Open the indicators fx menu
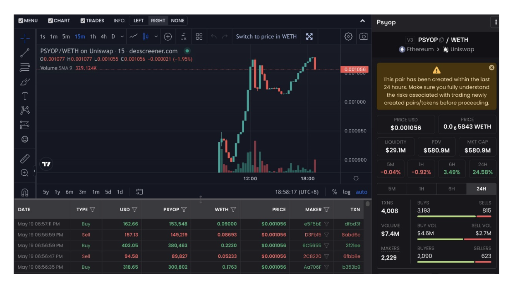508x282 pixels. tap(184, 36)
